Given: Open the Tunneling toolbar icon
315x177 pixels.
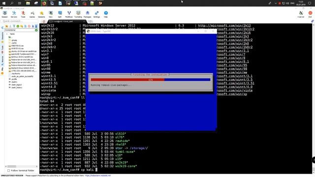Looking at the screenshot, I should [78, 14].
